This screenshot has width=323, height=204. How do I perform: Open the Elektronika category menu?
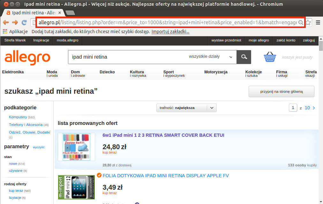(13, 72)
